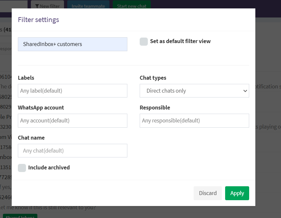Discard the filter changes
This screenshot has width=281, height=218.
tap(208, 193)
